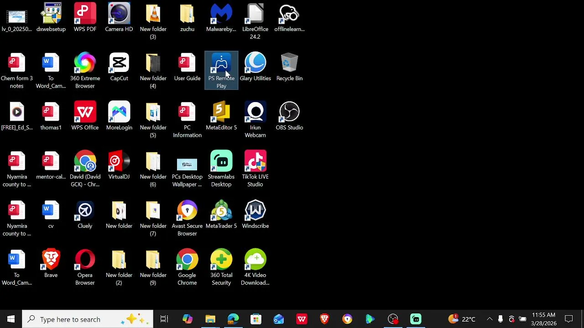Select the cv Word document

(51, 214)
